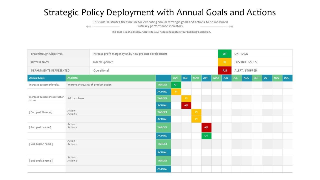The width and height of the screenshot is (320, 180).
Task: Click the PI cell in Sub goal 1B ACTUAL row
Action: 196,119
